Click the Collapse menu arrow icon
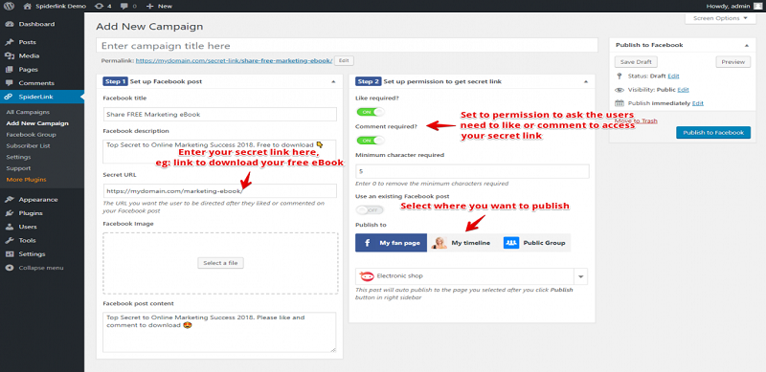 tap(10, 268)
